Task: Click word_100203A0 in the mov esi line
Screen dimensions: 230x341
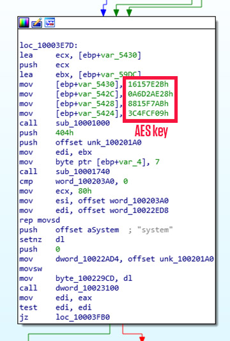Action: pos(139,201)
